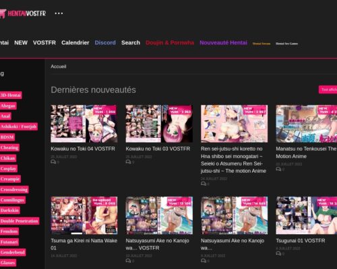Open the Ren sei-jutsu-shi thumbnail

click(234, 124)
